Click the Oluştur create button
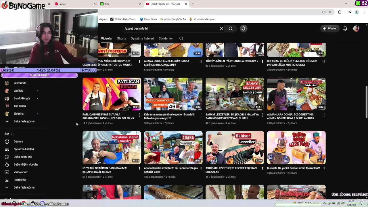368x207 pixels. point(330,28)
